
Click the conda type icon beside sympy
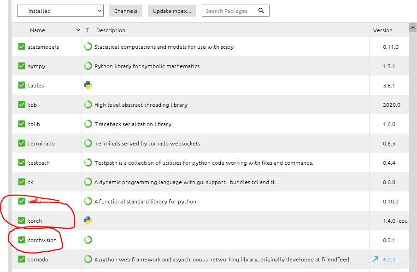88,66
